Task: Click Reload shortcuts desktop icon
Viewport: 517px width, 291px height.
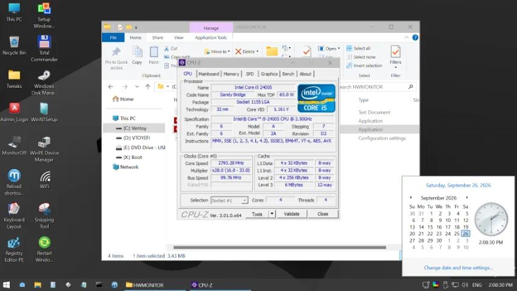Action: pyautogui.click(x=14, y=182)
